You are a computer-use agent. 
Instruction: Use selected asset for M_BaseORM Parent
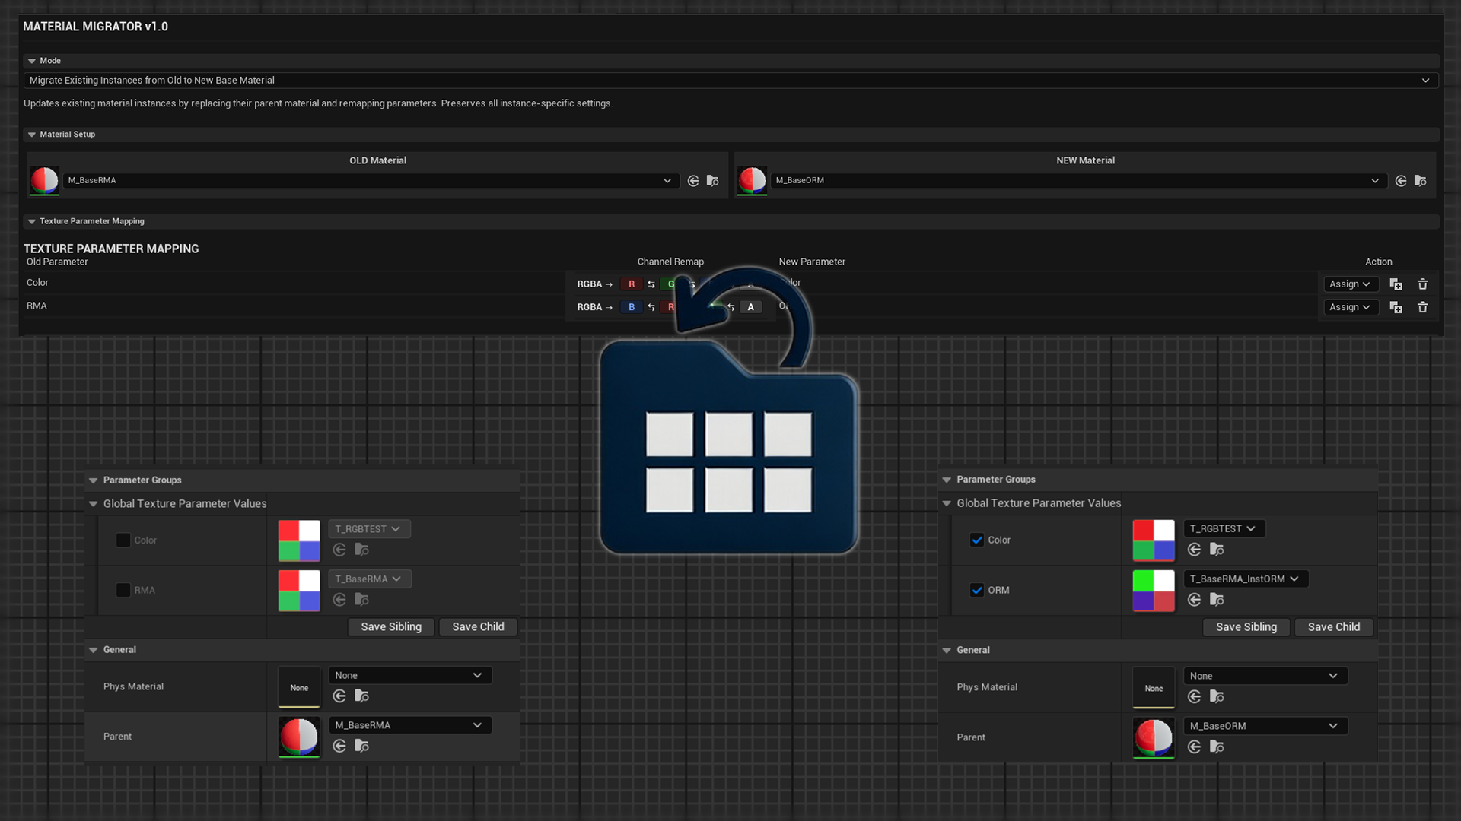click(x=1194, y=747)
